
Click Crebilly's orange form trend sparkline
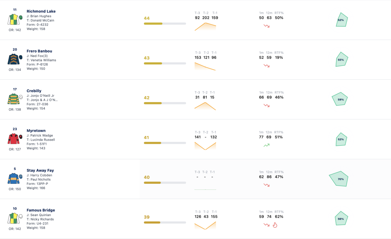click(x=205, y=106)
